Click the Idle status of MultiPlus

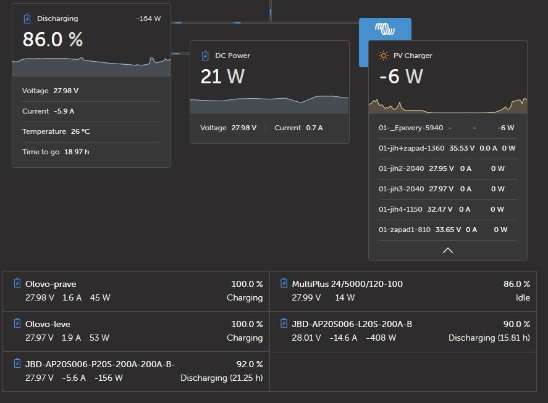click(523, 297)
